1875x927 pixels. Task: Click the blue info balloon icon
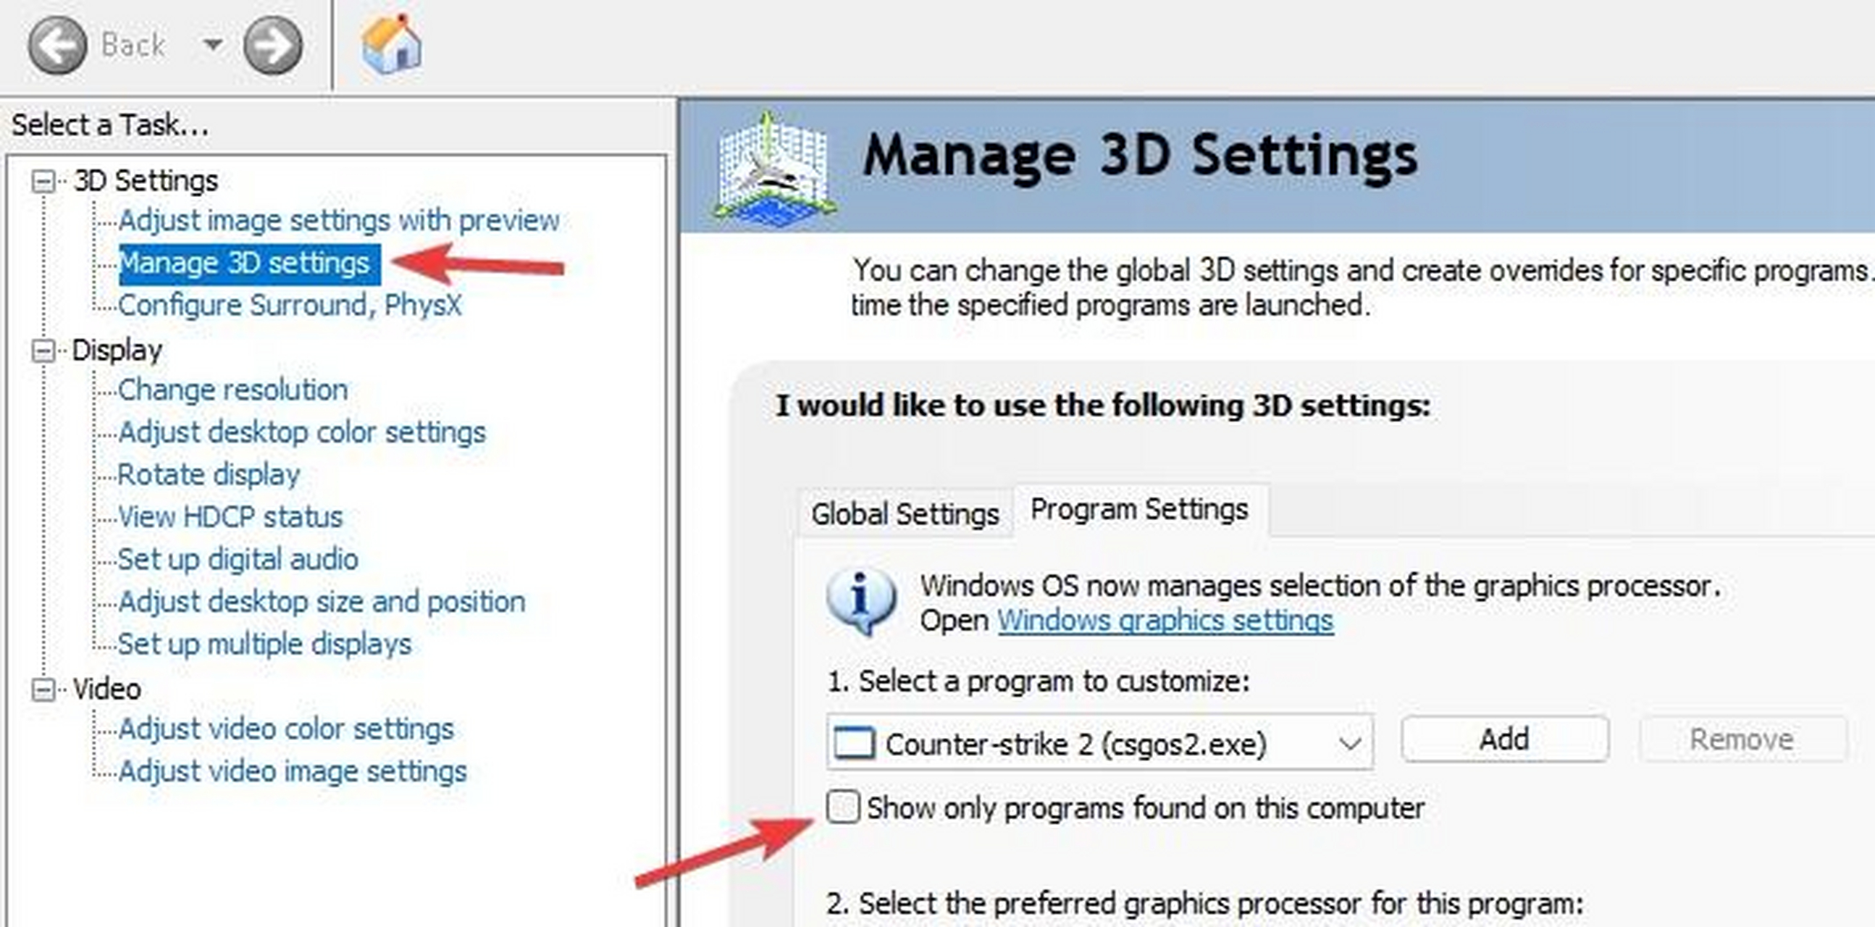861,601
